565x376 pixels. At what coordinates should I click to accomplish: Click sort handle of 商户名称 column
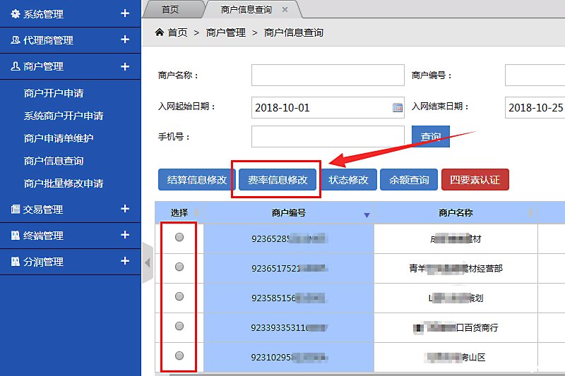coord(530,212)
